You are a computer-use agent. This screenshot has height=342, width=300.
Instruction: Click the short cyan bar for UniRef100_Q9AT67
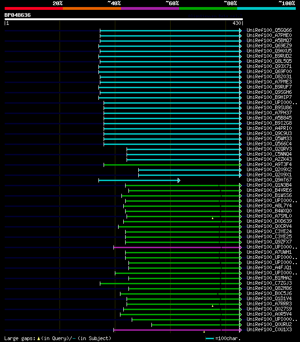coord(138,180)
